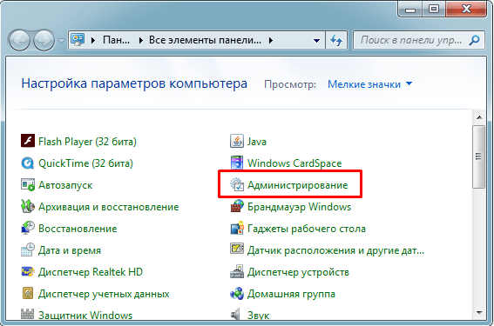
Task: Click the Администрирование gear icon
Action: point(237,184)
